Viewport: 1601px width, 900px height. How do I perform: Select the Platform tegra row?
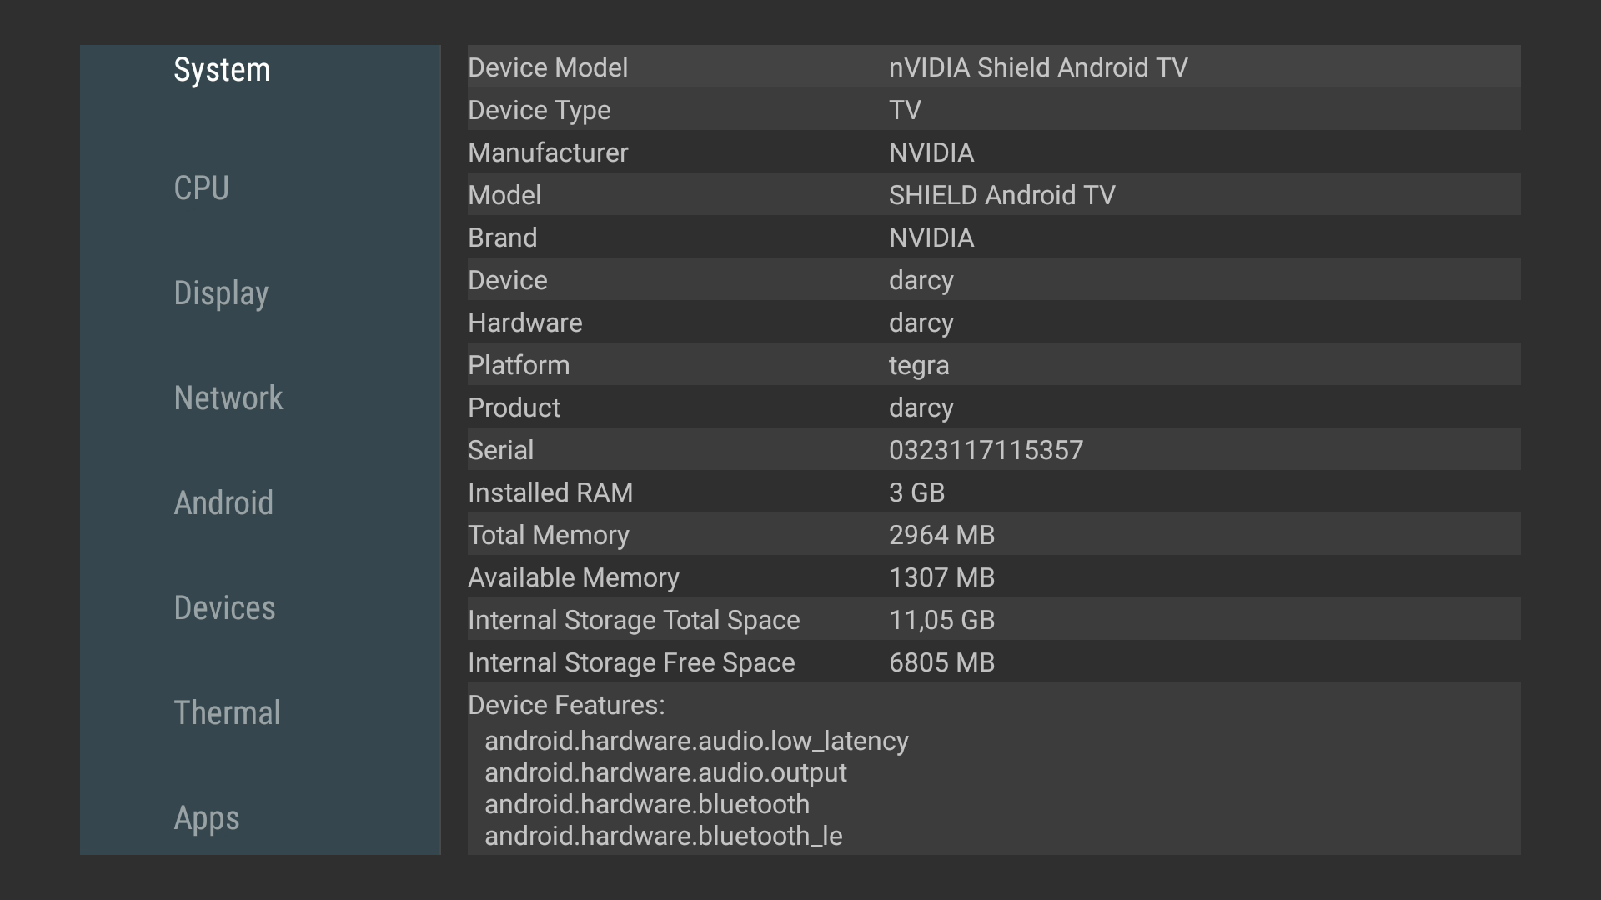(x=993, y=365)
